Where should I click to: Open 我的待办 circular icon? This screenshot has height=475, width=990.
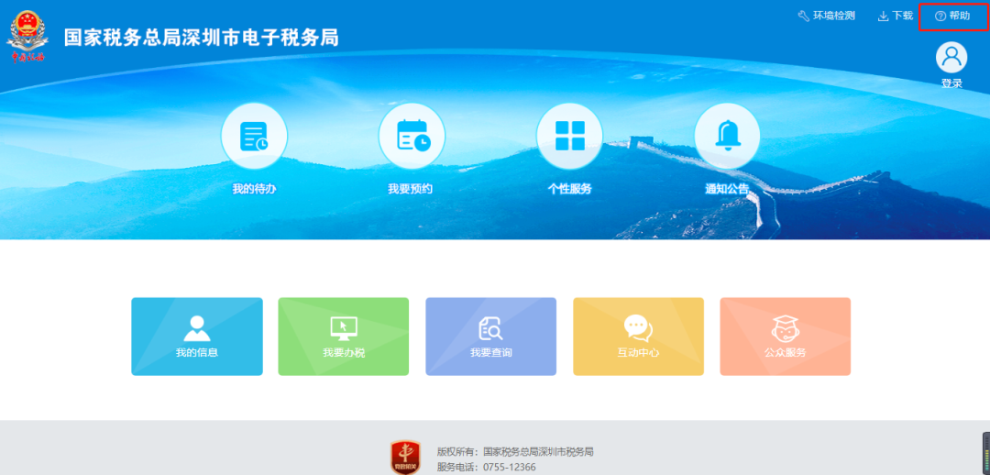tap(254, 136)
